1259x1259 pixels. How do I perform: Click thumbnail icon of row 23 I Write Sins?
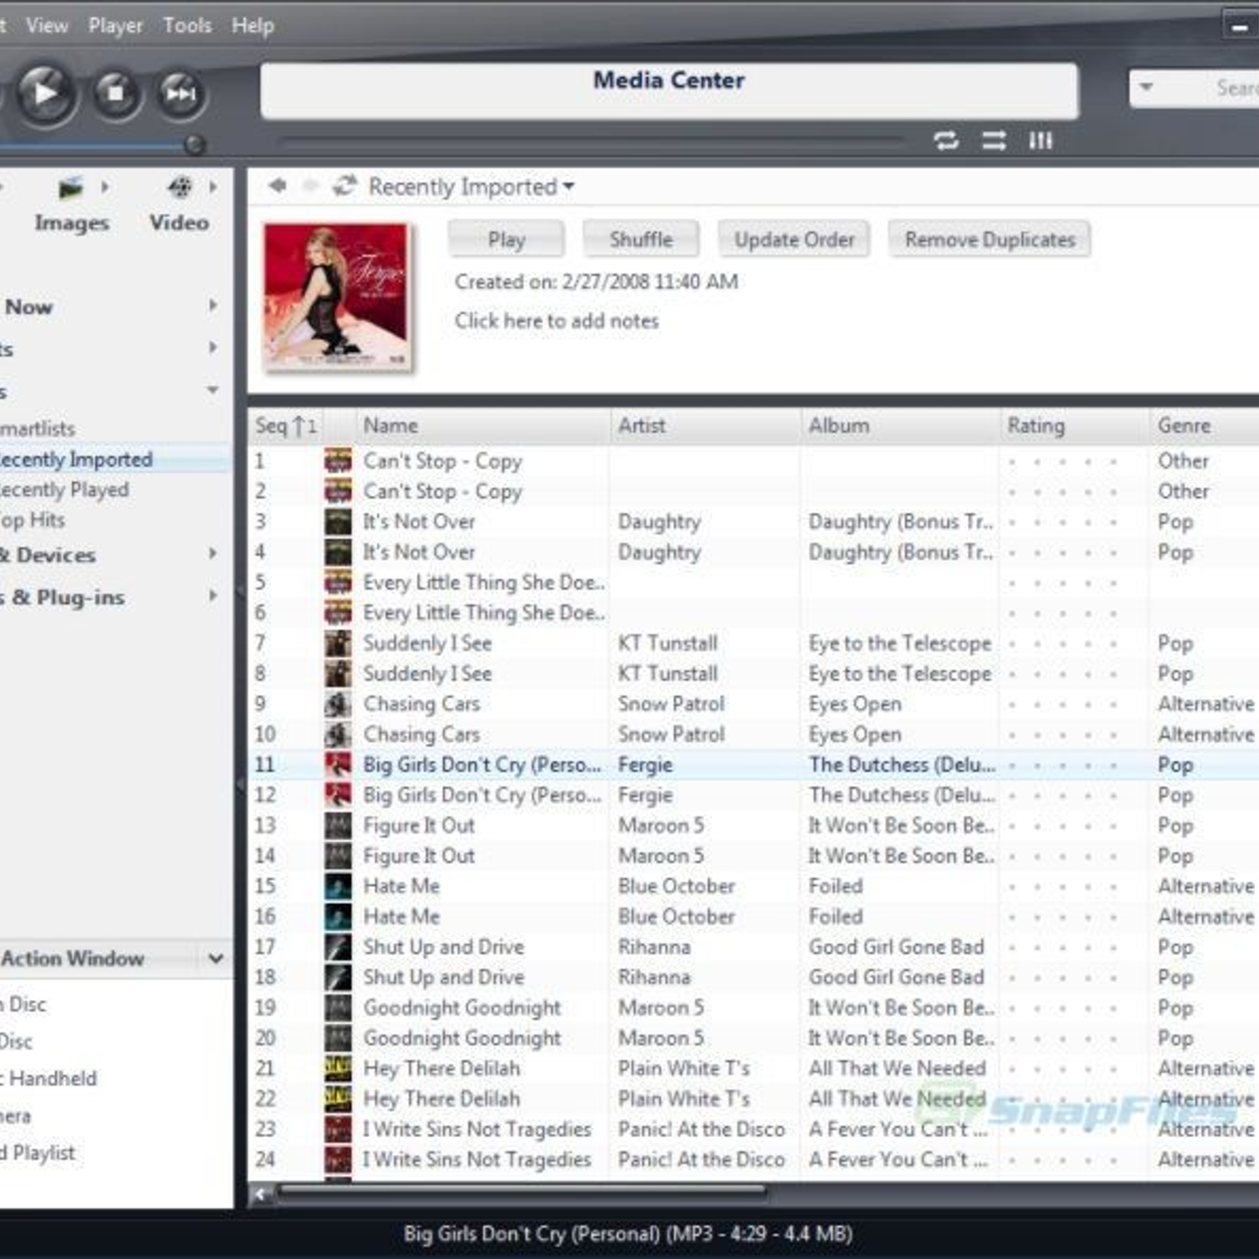(338, 1129)
